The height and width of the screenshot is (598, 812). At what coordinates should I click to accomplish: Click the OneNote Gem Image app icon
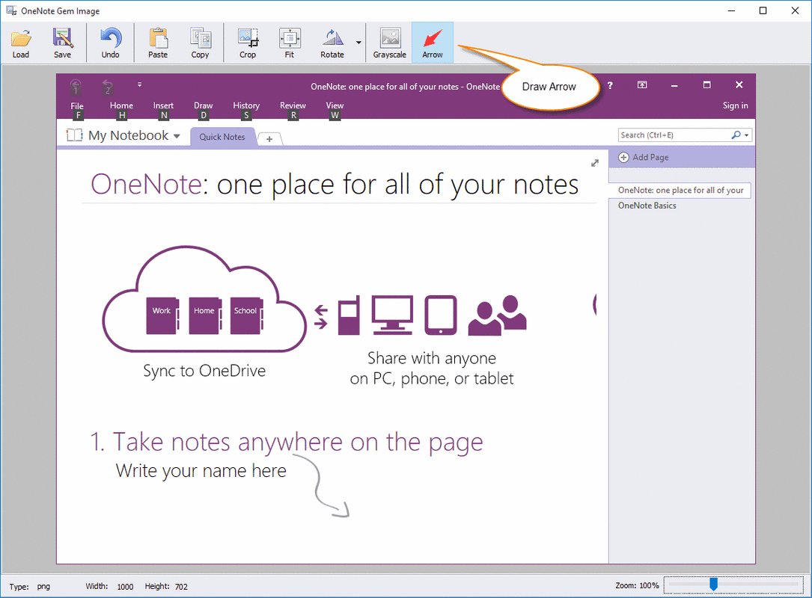coord(11,10)
